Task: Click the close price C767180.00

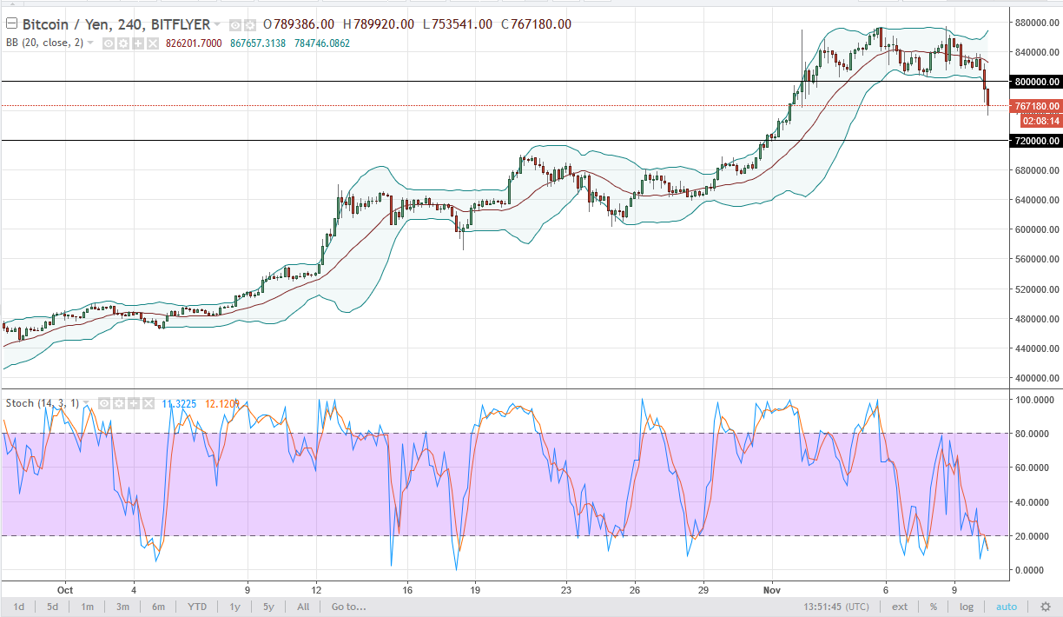Action: [536, 24]
